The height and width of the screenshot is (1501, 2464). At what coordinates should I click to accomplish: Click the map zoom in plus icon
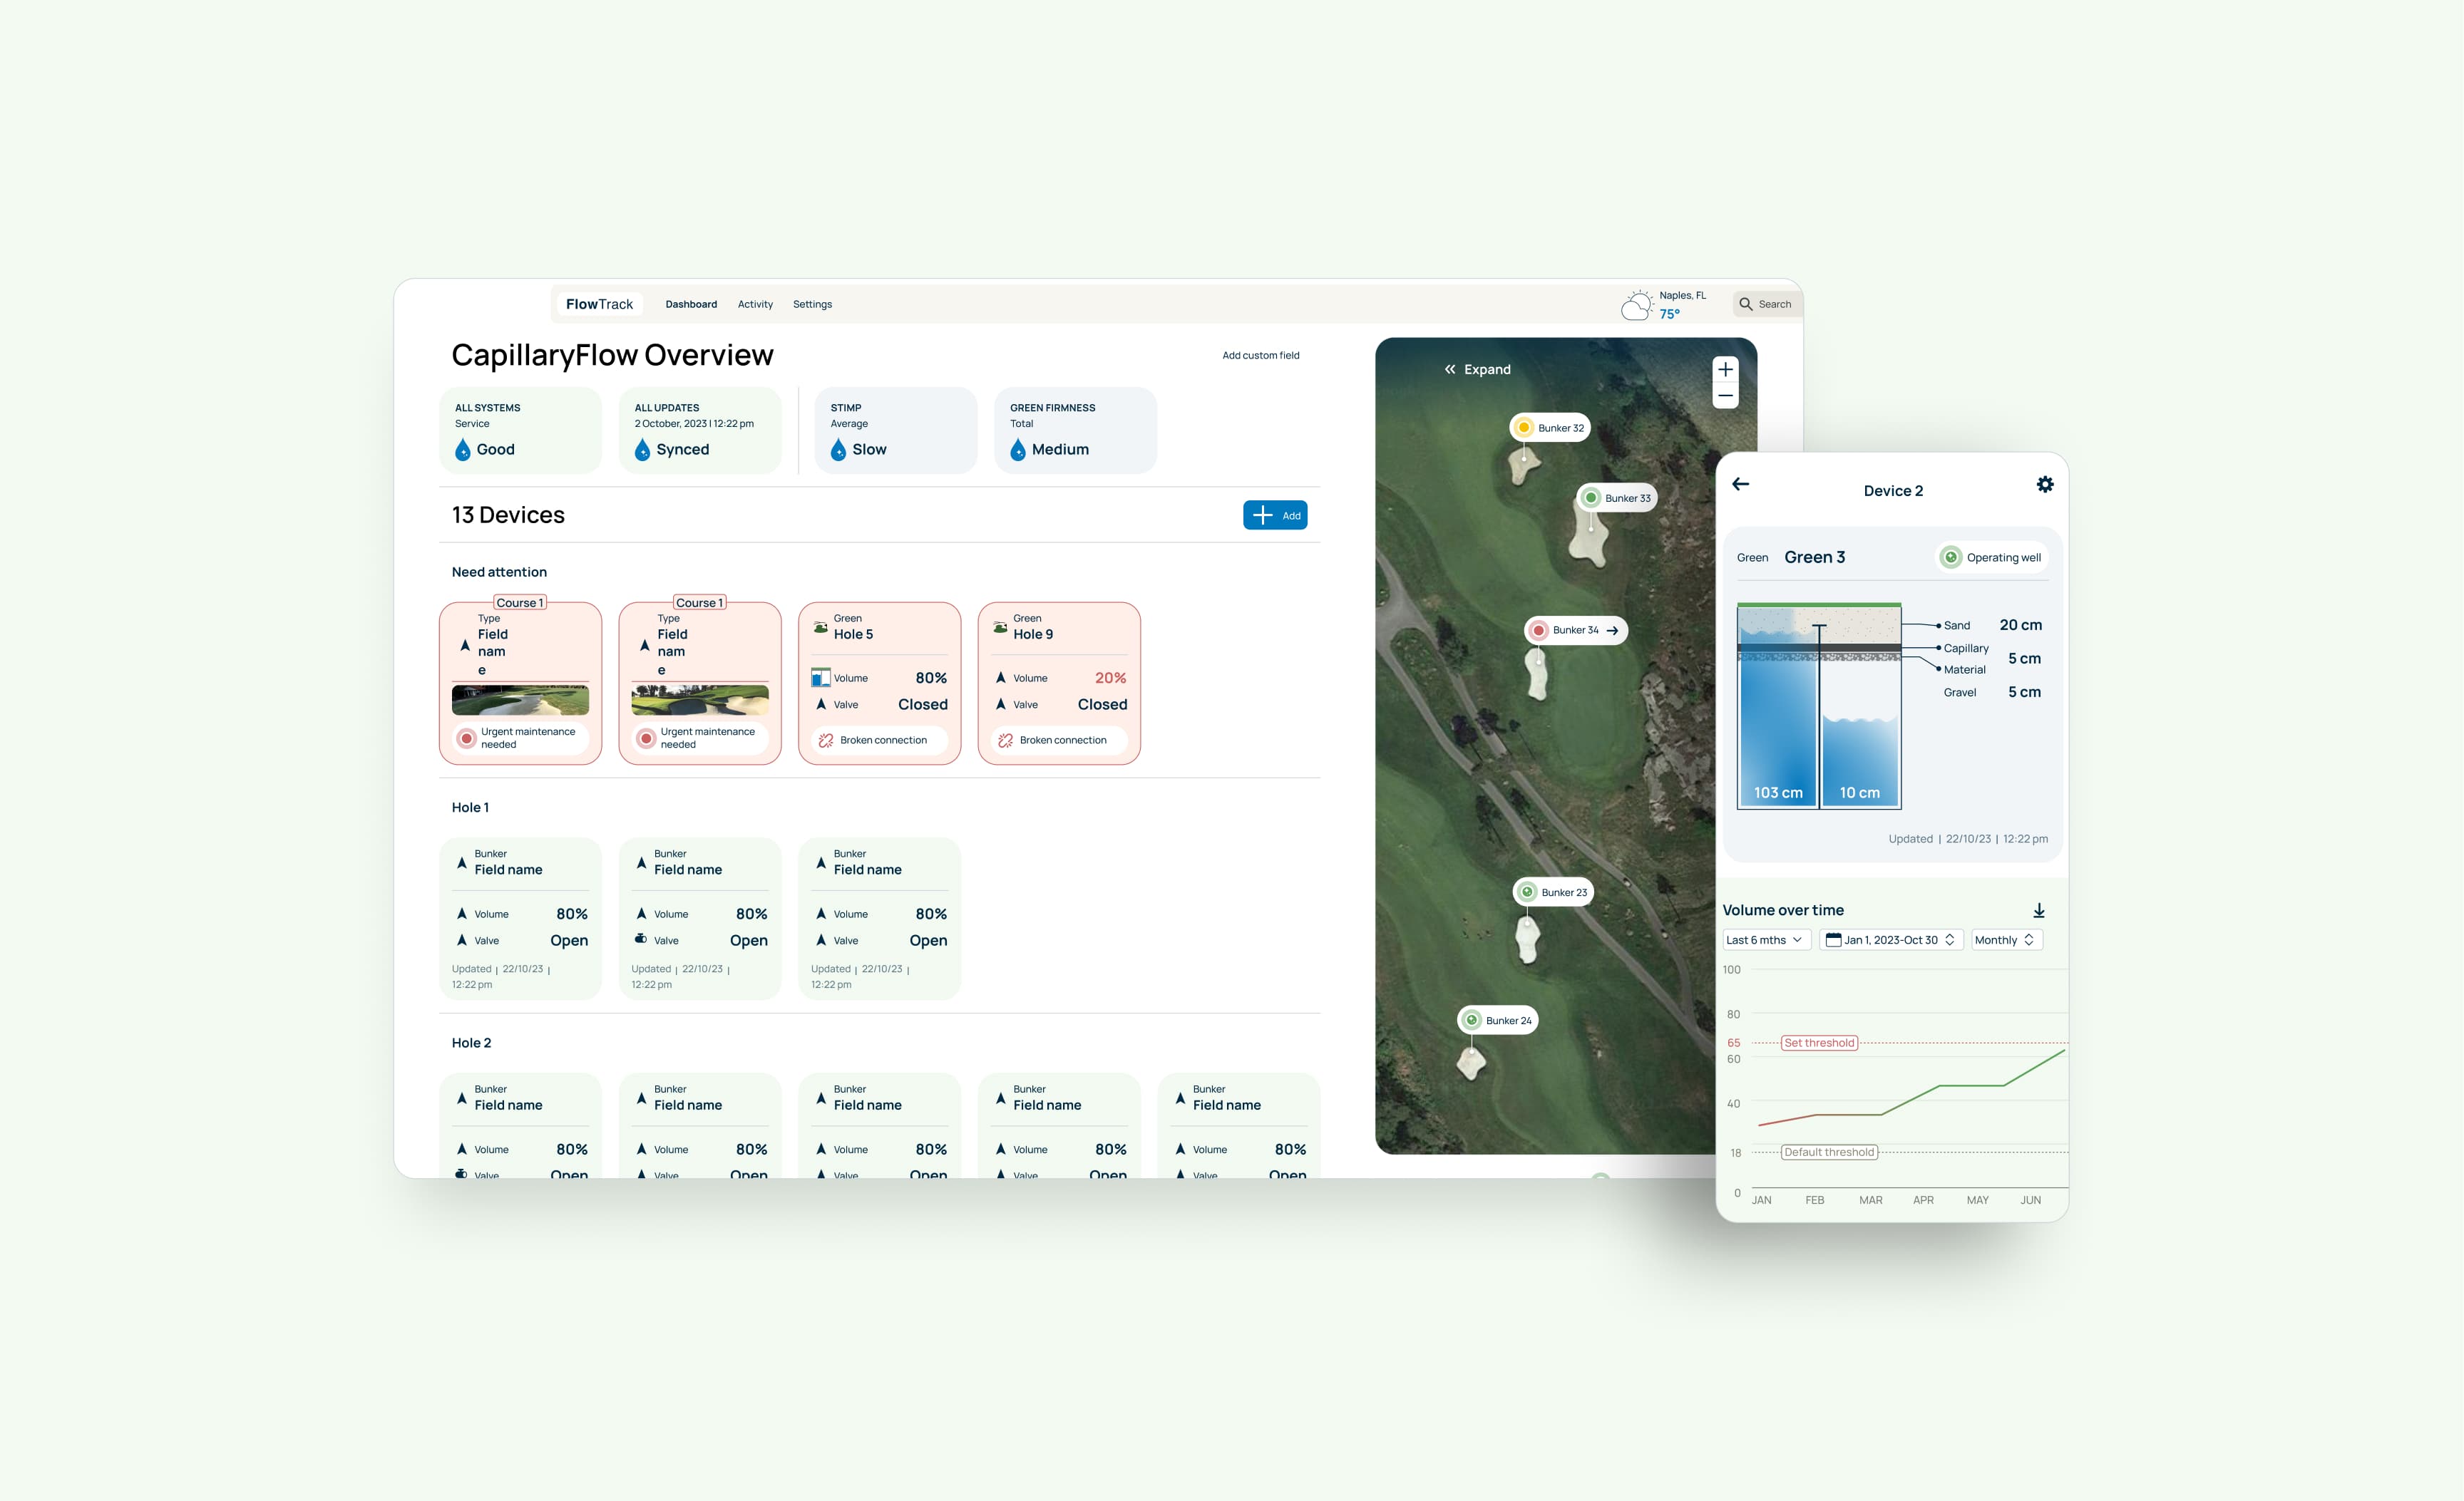[x=1725, y=370]
